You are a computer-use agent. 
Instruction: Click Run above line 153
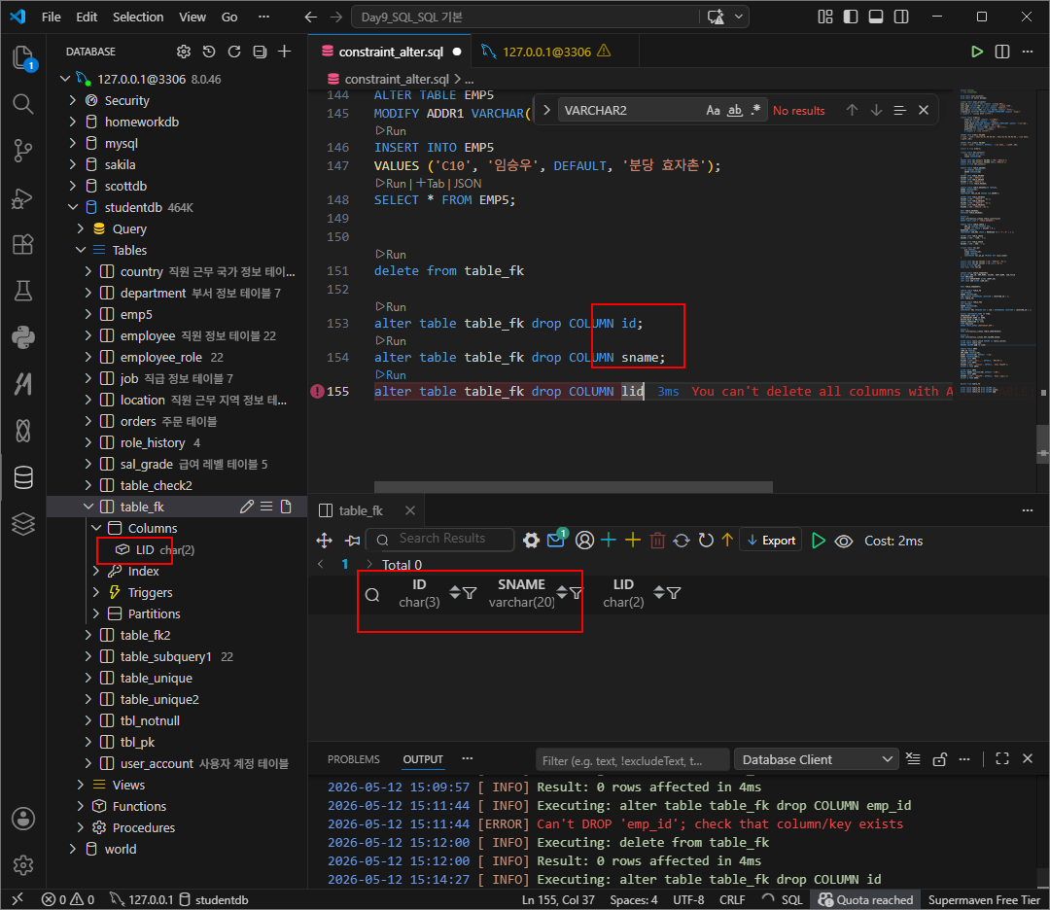pyautogui.click(x=392, y=306)
